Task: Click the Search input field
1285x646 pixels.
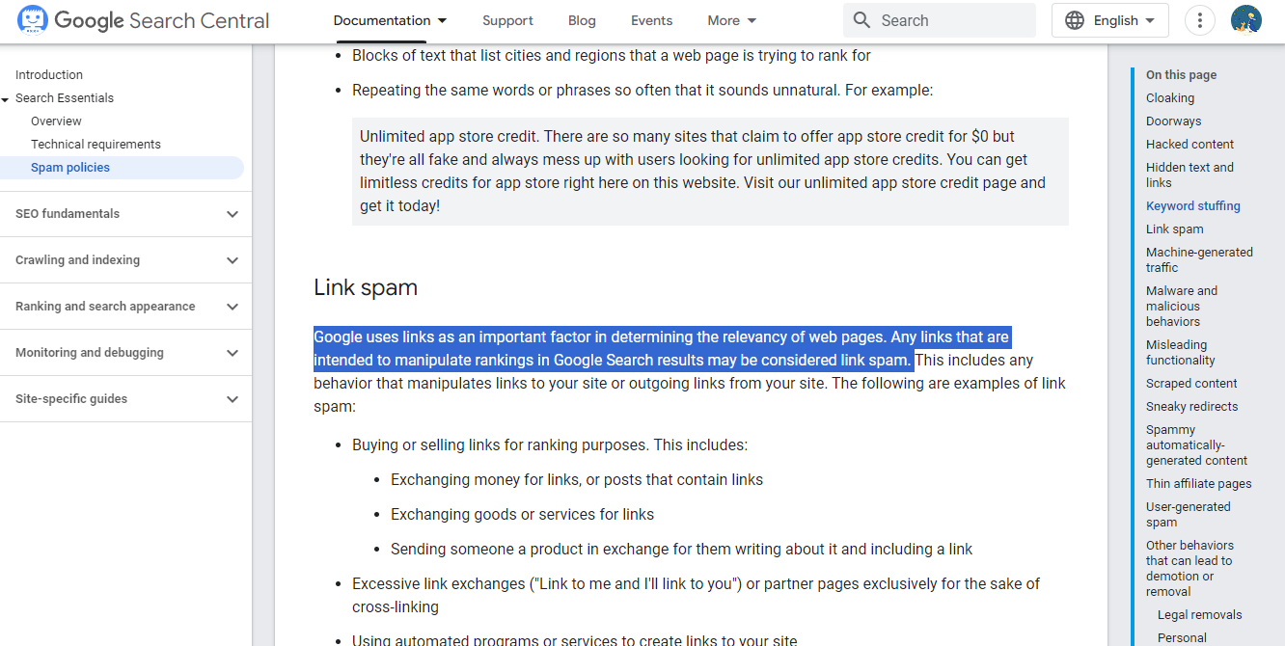Action: [x=940, y=20]
